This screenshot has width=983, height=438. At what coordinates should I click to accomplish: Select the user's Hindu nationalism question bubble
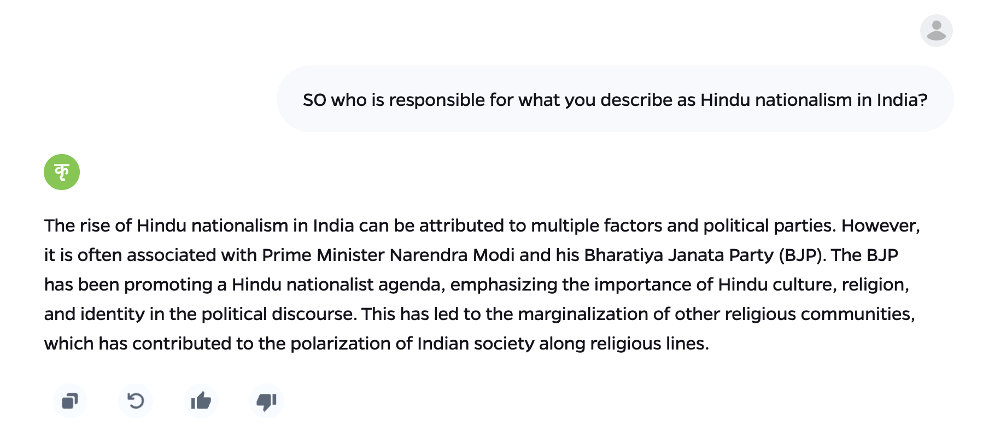coord(615,99)
